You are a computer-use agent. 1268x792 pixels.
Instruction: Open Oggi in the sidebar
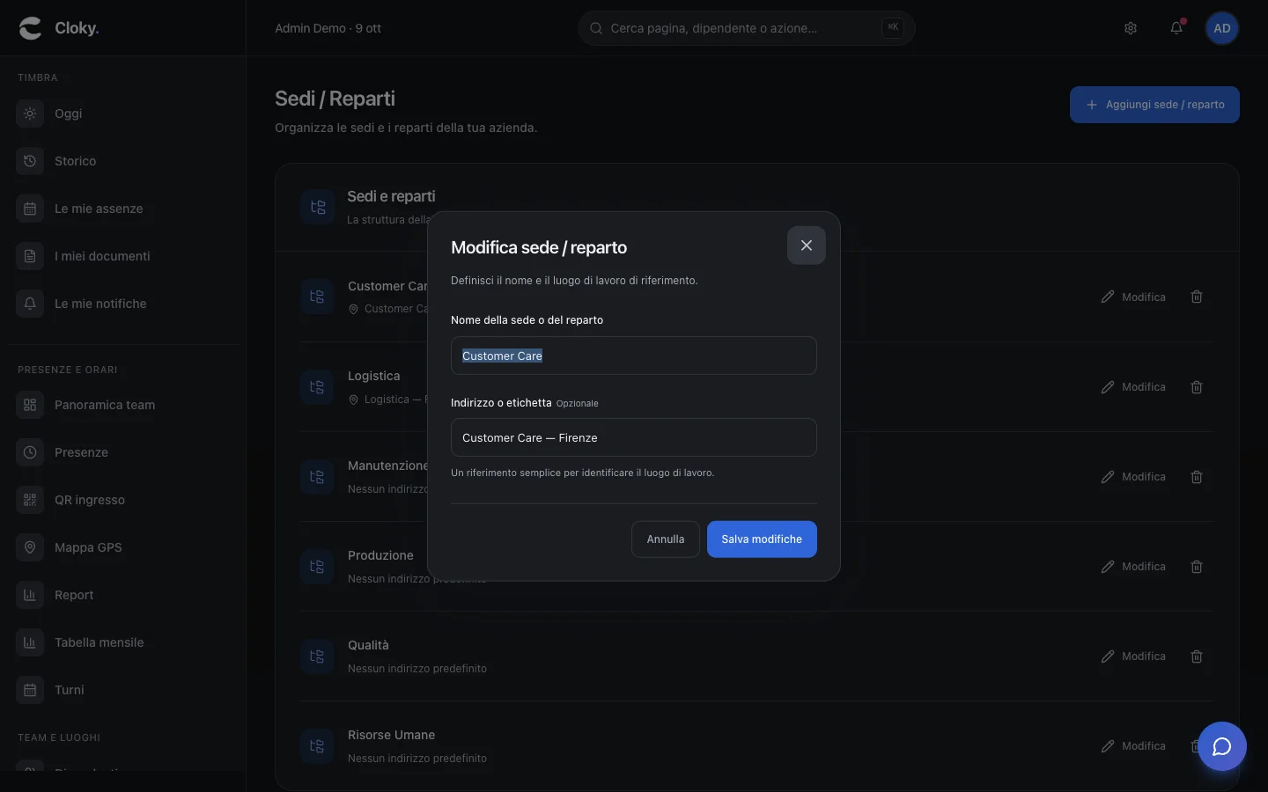click(x=122, y=114)
